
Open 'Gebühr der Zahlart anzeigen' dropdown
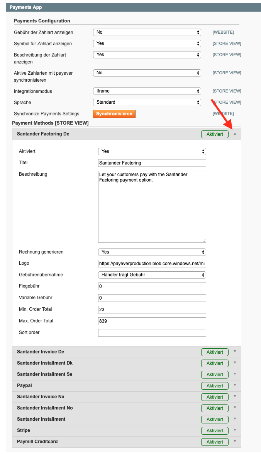147,32
